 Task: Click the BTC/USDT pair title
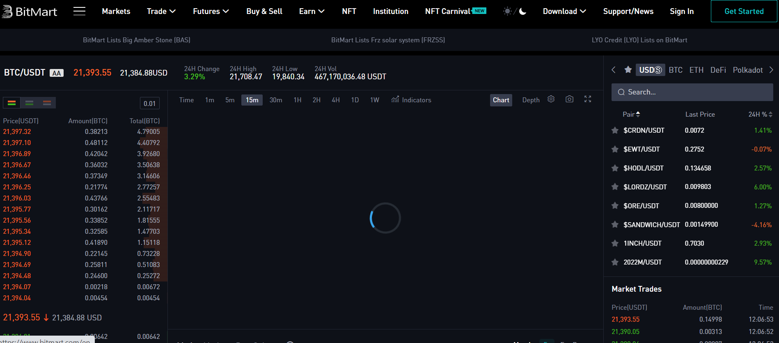[x=25, y=73]
